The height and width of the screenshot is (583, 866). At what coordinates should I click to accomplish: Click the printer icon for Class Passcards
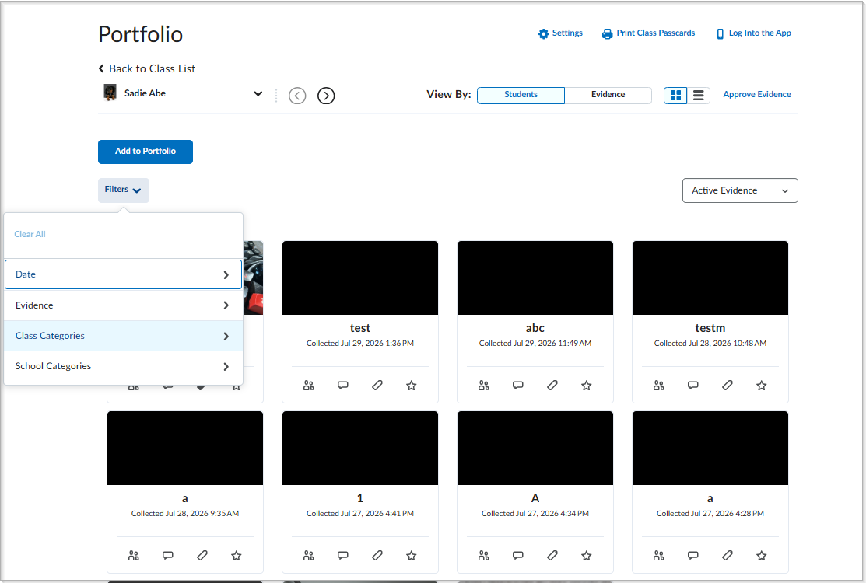[607, 33]
